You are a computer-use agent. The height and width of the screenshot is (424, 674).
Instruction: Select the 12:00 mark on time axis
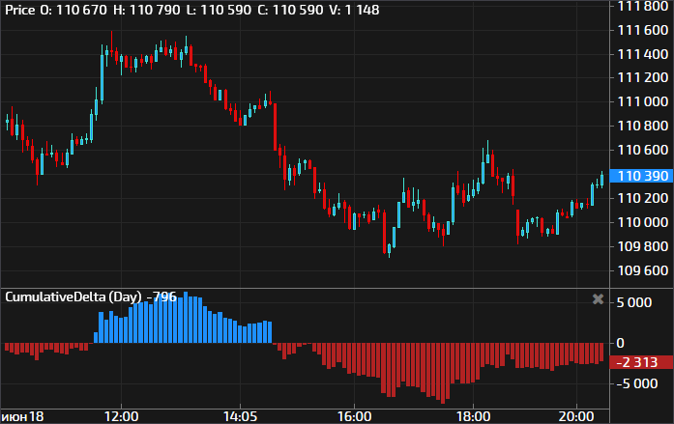click(121, 415)
